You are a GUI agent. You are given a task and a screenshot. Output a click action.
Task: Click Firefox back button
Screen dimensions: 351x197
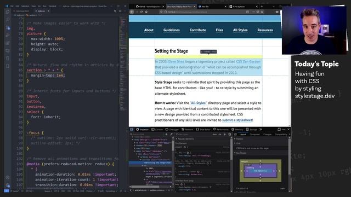coord(132,12)
